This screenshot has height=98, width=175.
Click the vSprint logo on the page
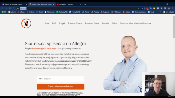click(x=26, y=23)
